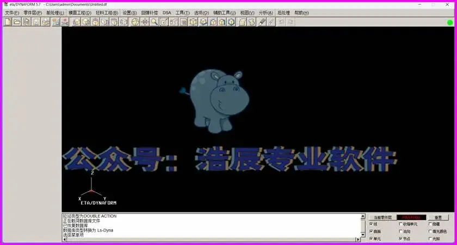This screenshot has width=457, height=245.
Task: Open the 分析(A) menu
Action: pyautogui.click(x=266, y=13)
